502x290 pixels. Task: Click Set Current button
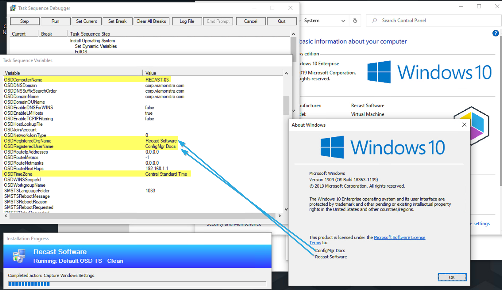pos(86,21)
